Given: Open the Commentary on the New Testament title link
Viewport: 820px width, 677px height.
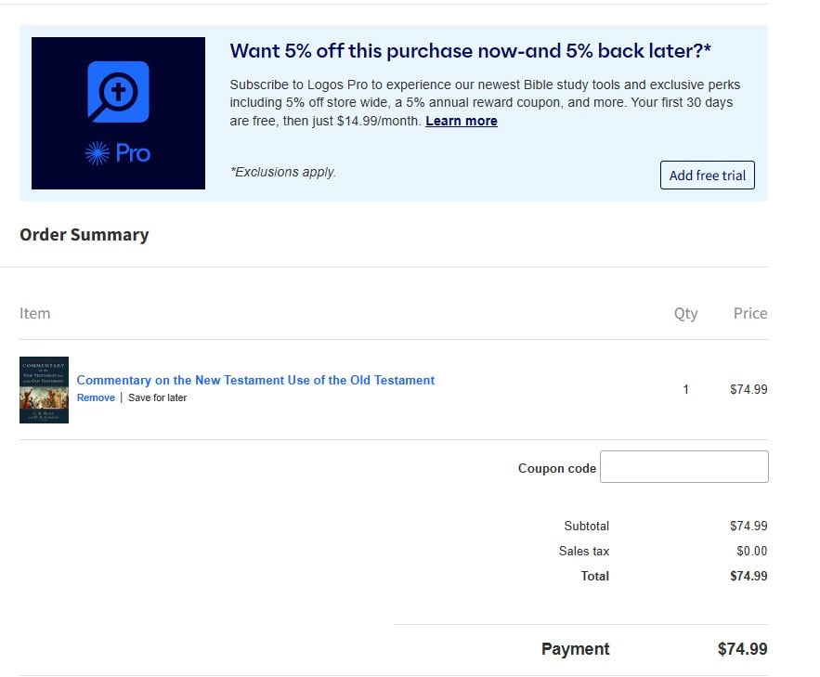Looking at the screenshot, I should (x=255, y=380).
